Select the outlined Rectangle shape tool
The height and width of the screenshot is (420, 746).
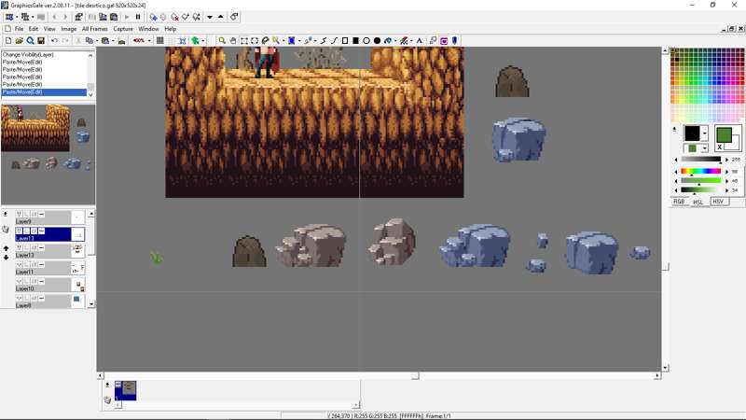345,41
